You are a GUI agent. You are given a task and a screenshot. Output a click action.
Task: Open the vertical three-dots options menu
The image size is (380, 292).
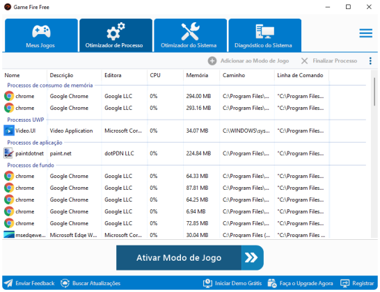click(x=370, y=60)
